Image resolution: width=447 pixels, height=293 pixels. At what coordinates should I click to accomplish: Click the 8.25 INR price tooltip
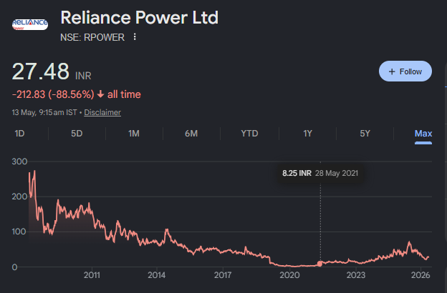pos(320,173)
